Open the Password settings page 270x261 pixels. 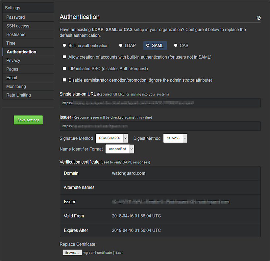coord(15,17)
